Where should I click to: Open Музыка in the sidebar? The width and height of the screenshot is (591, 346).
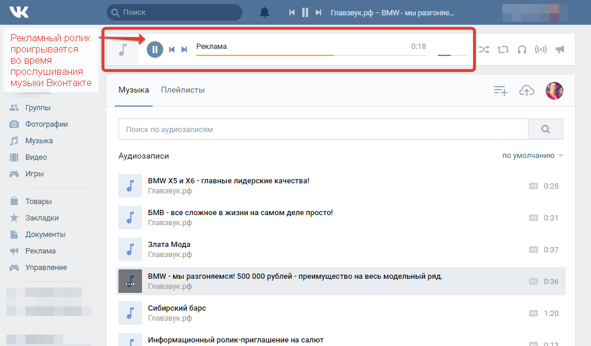[x=39, y=141]
